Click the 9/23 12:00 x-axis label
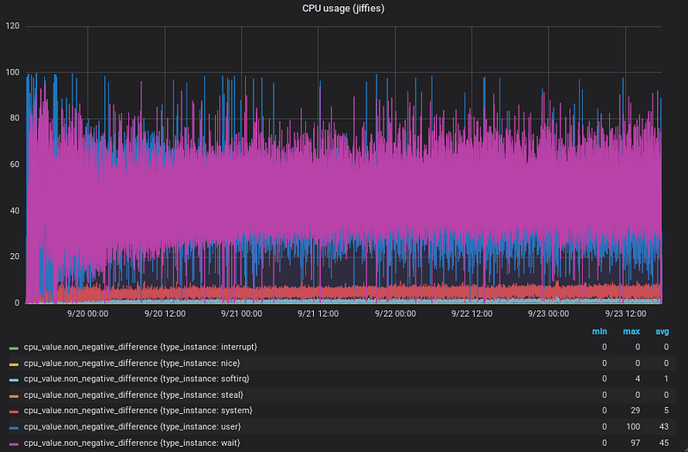This screenshot has height=452, width=688. coord(626,313)
